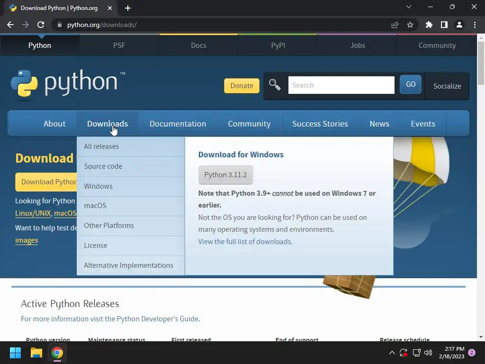Click the Python 3.11.2 download button
The image size is (485, 364).
[x=225, y=175]
